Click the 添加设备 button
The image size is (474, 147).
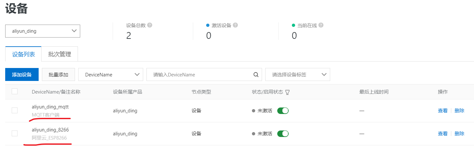pyautogui.click(x=22, y=74)
